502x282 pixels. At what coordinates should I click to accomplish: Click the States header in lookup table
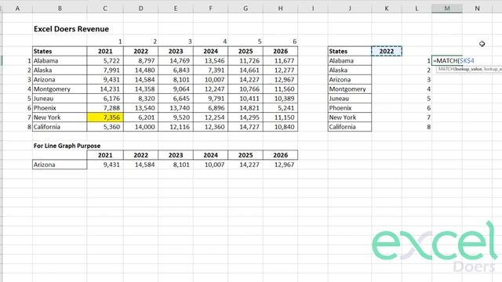tap(350, 51)
